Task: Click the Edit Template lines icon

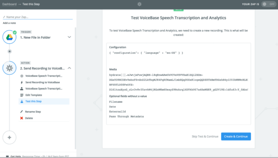Action: click(22, 95)
